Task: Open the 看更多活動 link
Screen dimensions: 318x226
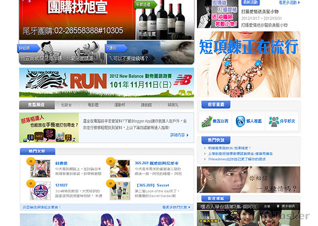Action: tap(288, 3)
